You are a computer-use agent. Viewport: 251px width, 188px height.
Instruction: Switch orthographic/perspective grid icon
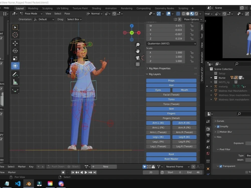pos(138,64)
